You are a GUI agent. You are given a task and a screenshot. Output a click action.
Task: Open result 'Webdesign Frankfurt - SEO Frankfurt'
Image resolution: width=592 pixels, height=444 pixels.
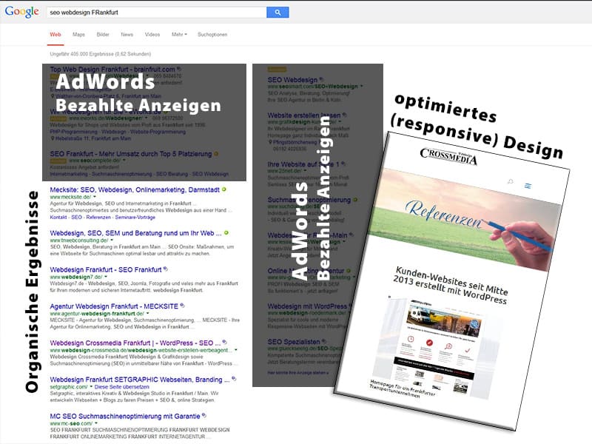[106, 269]
